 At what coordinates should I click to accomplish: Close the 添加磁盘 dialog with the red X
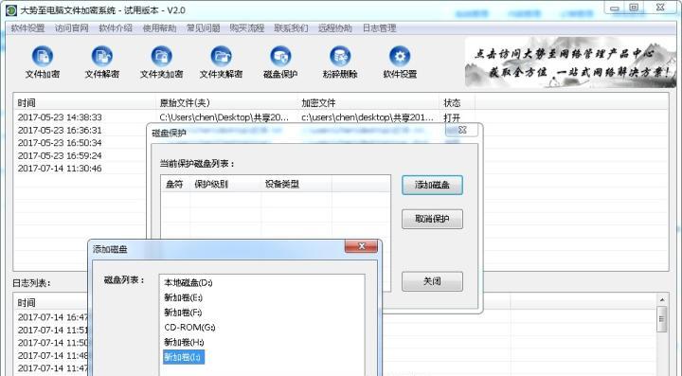(x=361, y=246)
